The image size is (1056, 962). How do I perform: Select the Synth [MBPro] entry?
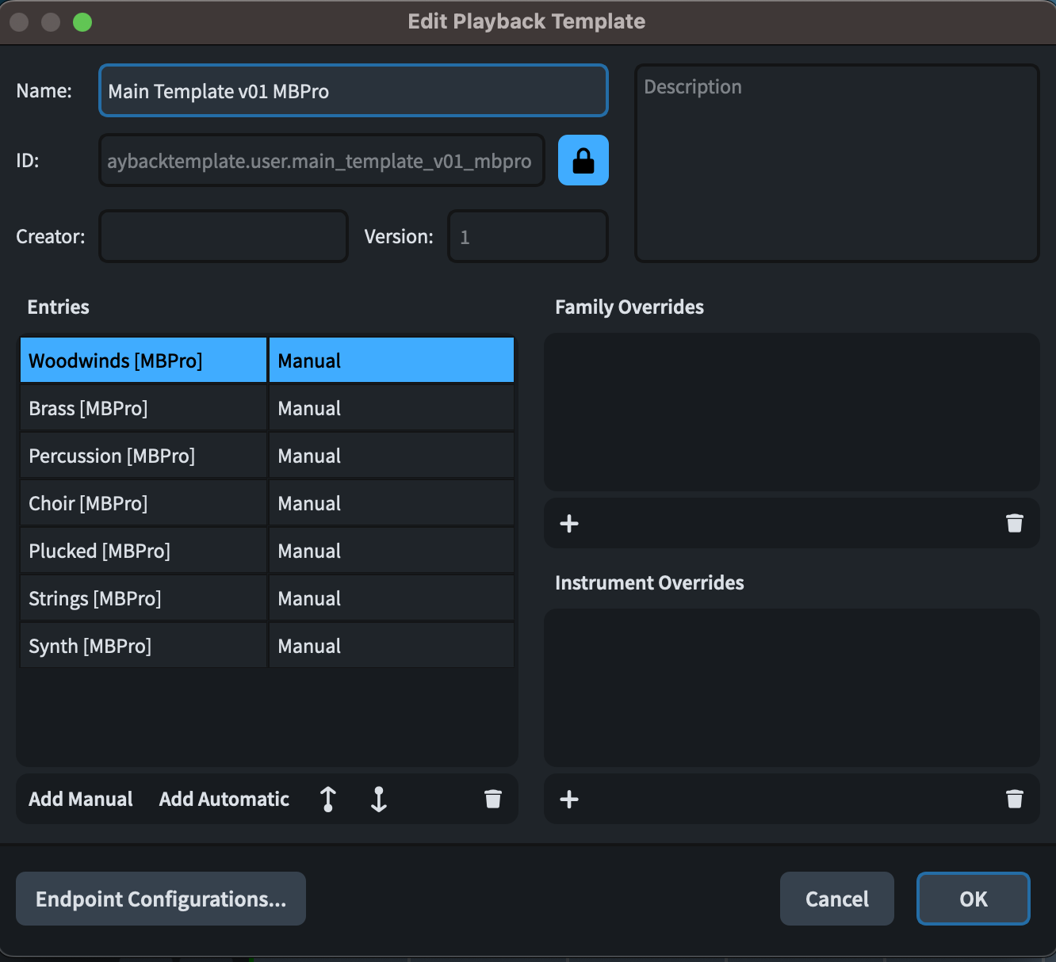(143, 646)
